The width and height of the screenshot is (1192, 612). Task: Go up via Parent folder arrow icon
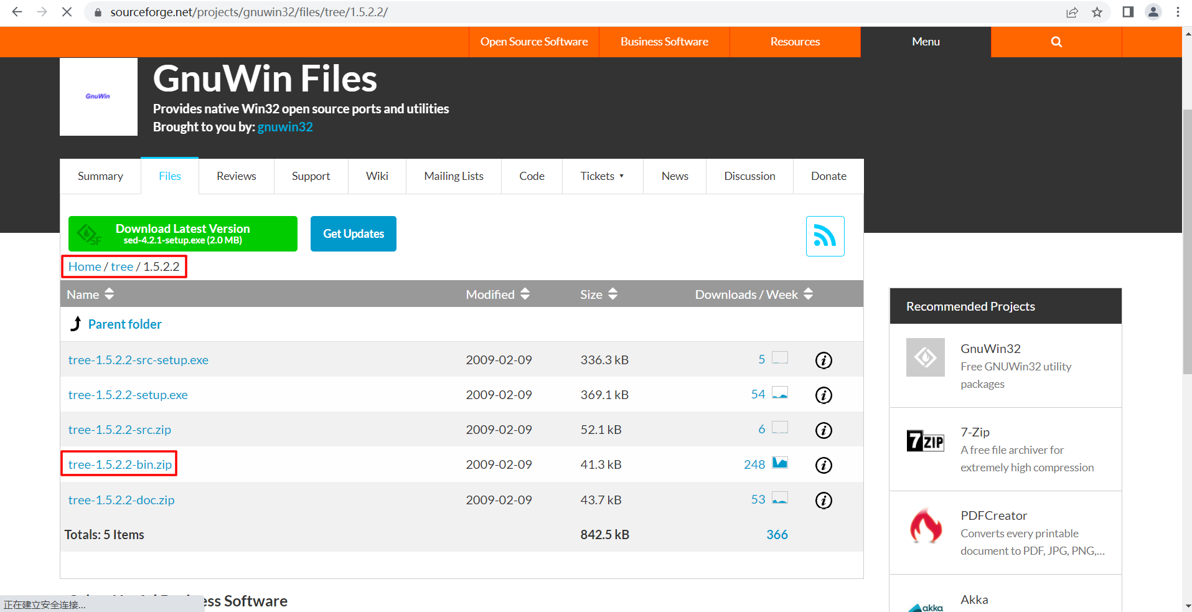tap(76, 324)
